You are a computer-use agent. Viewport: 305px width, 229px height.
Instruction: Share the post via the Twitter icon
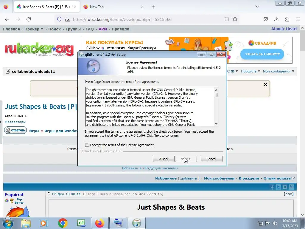(278, 187)
